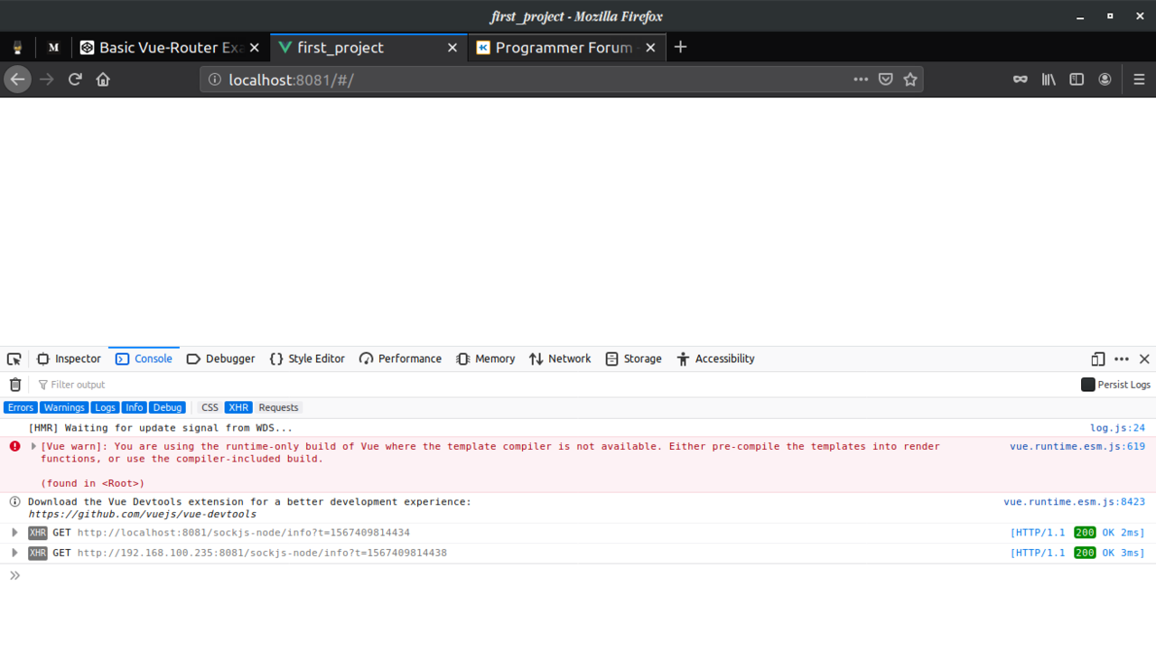This screenshot has width=1156, height=652.
Task: Open the Library bookmarks and history icon
Action: [1049, 79]
